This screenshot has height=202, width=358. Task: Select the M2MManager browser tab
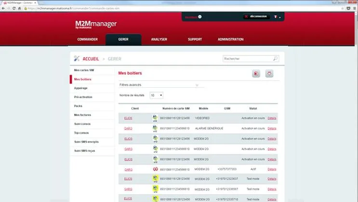20,3
